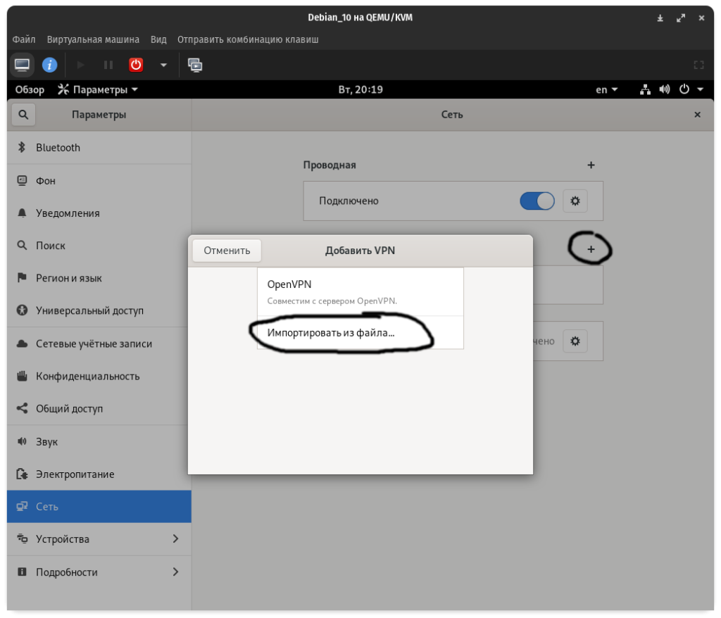
Task: Open the Поиск settings panel
Action: pos(99,246)
